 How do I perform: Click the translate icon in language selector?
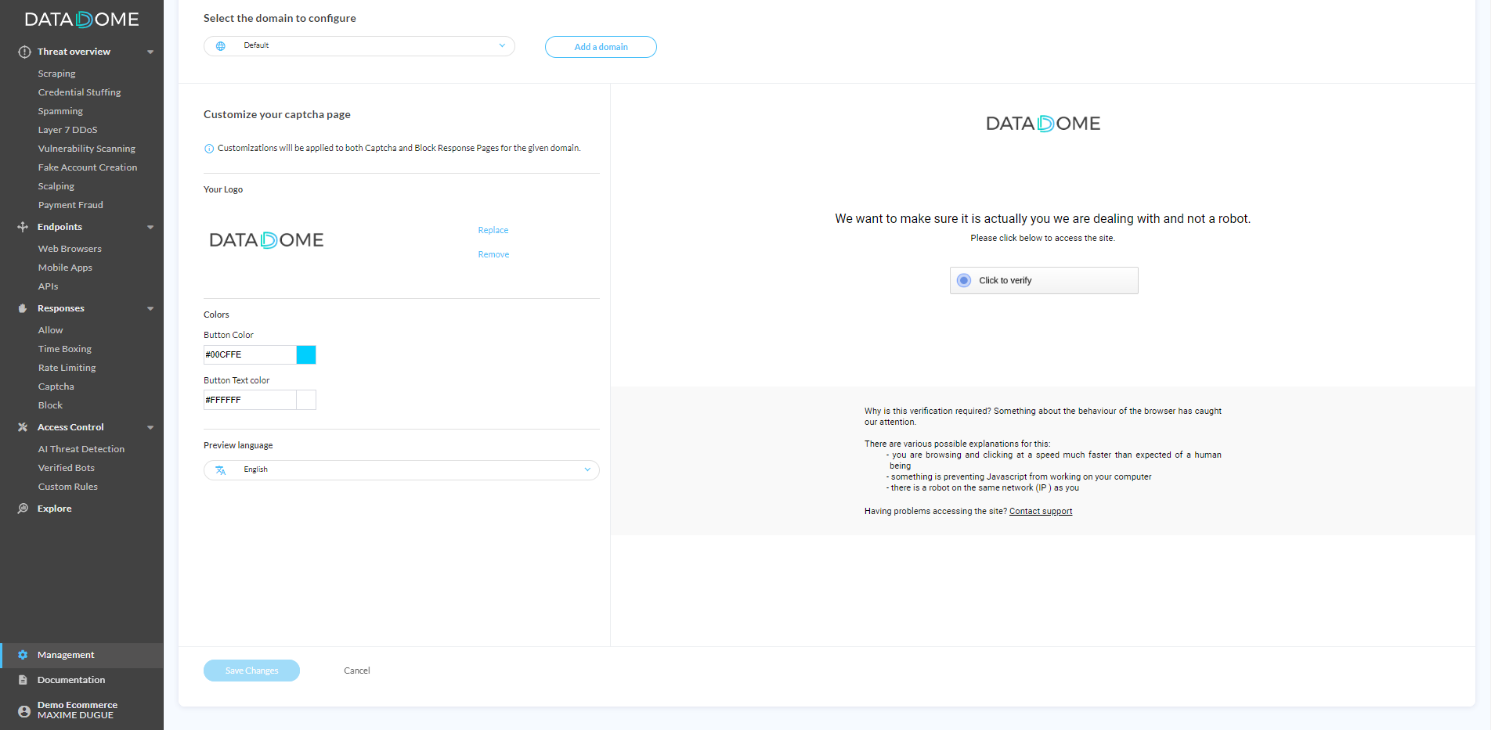pyautogui.click(x=221, y=470)
